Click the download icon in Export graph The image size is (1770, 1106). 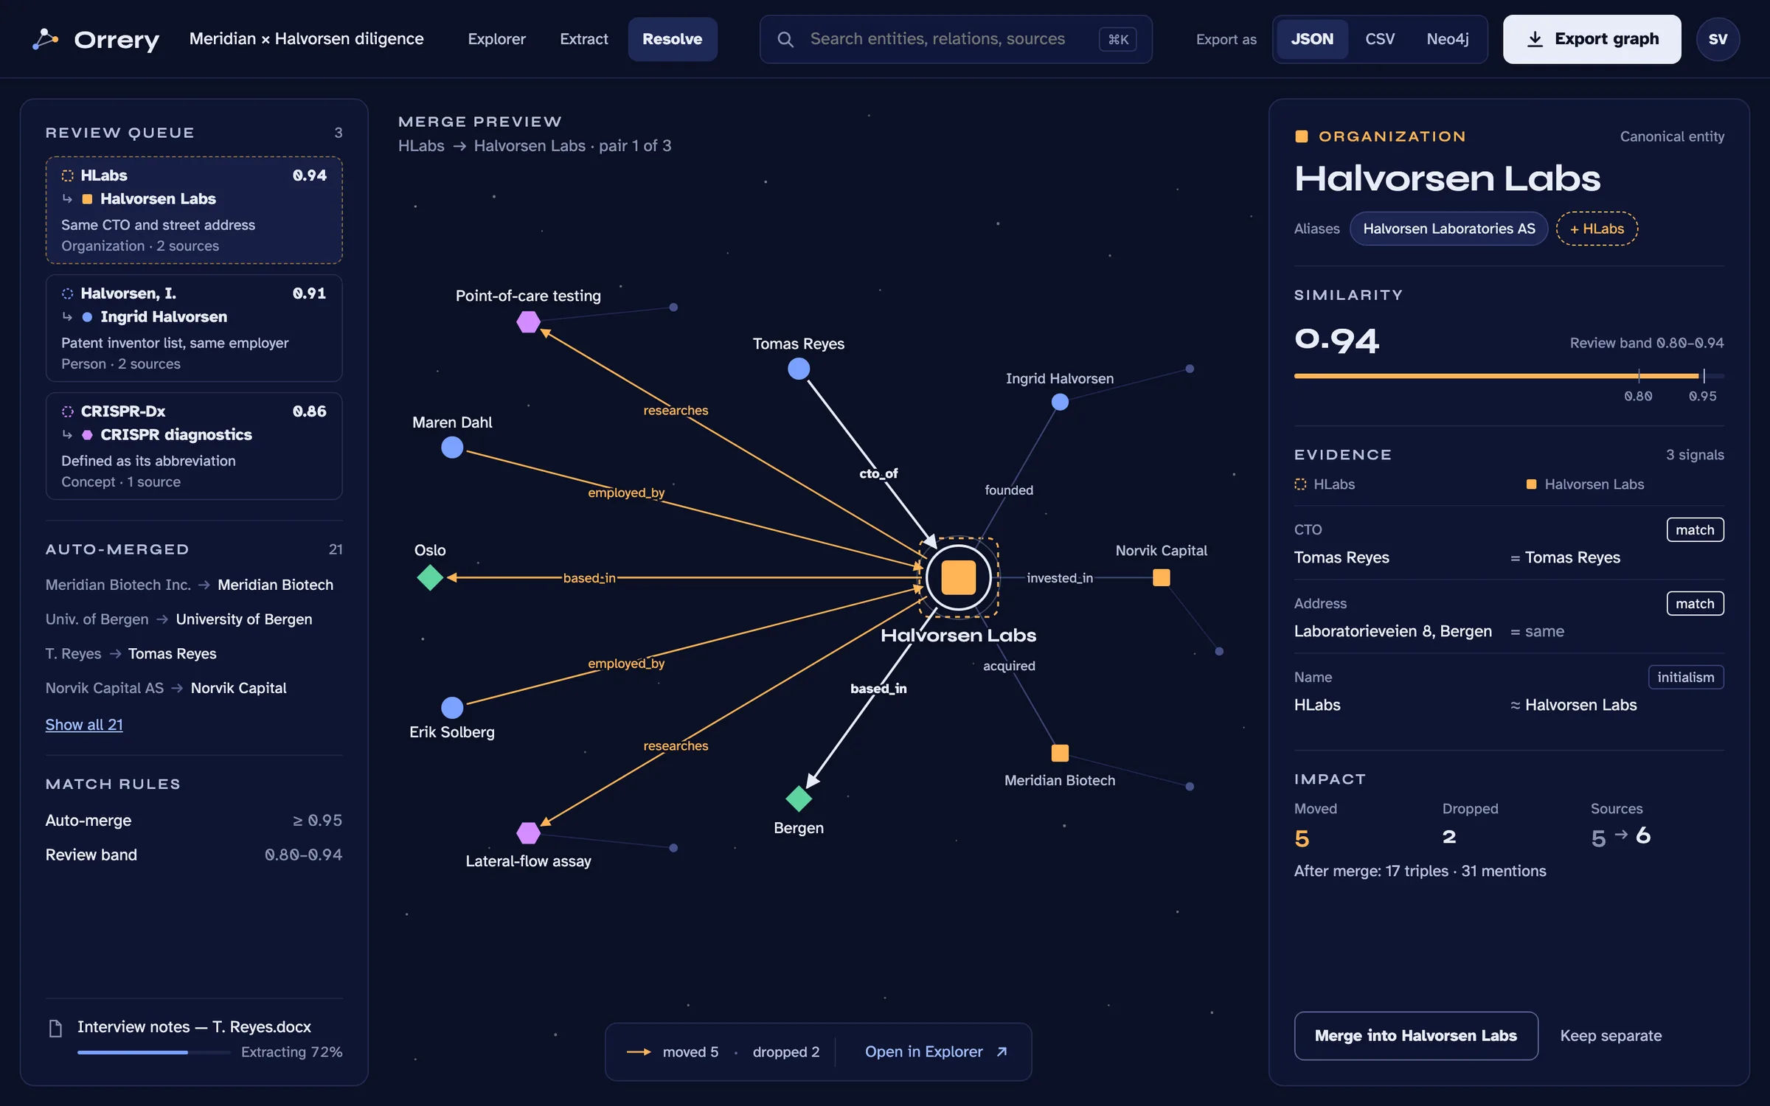1535,39
